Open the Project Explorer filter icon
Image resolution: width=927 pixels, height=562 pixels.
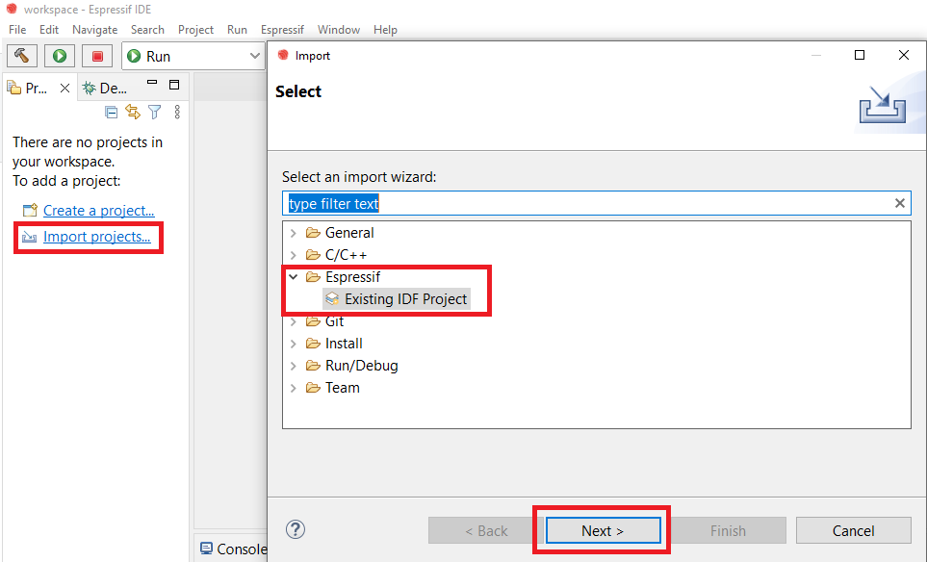154,113
